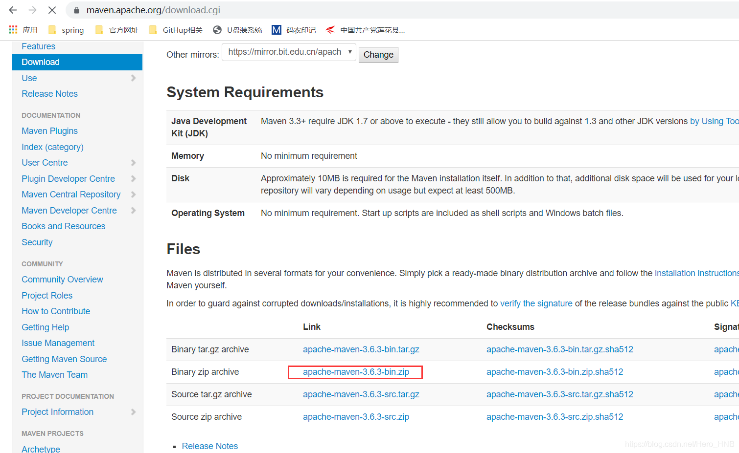Click the Checksums column header
This screenshot has width=739, height=453.
pos(510,327)
